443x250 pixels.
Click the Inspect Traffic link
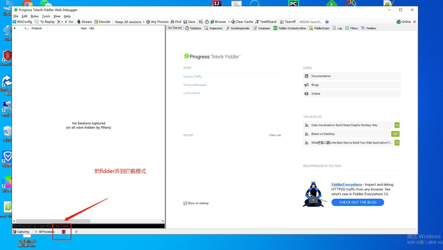coord(192,77)
